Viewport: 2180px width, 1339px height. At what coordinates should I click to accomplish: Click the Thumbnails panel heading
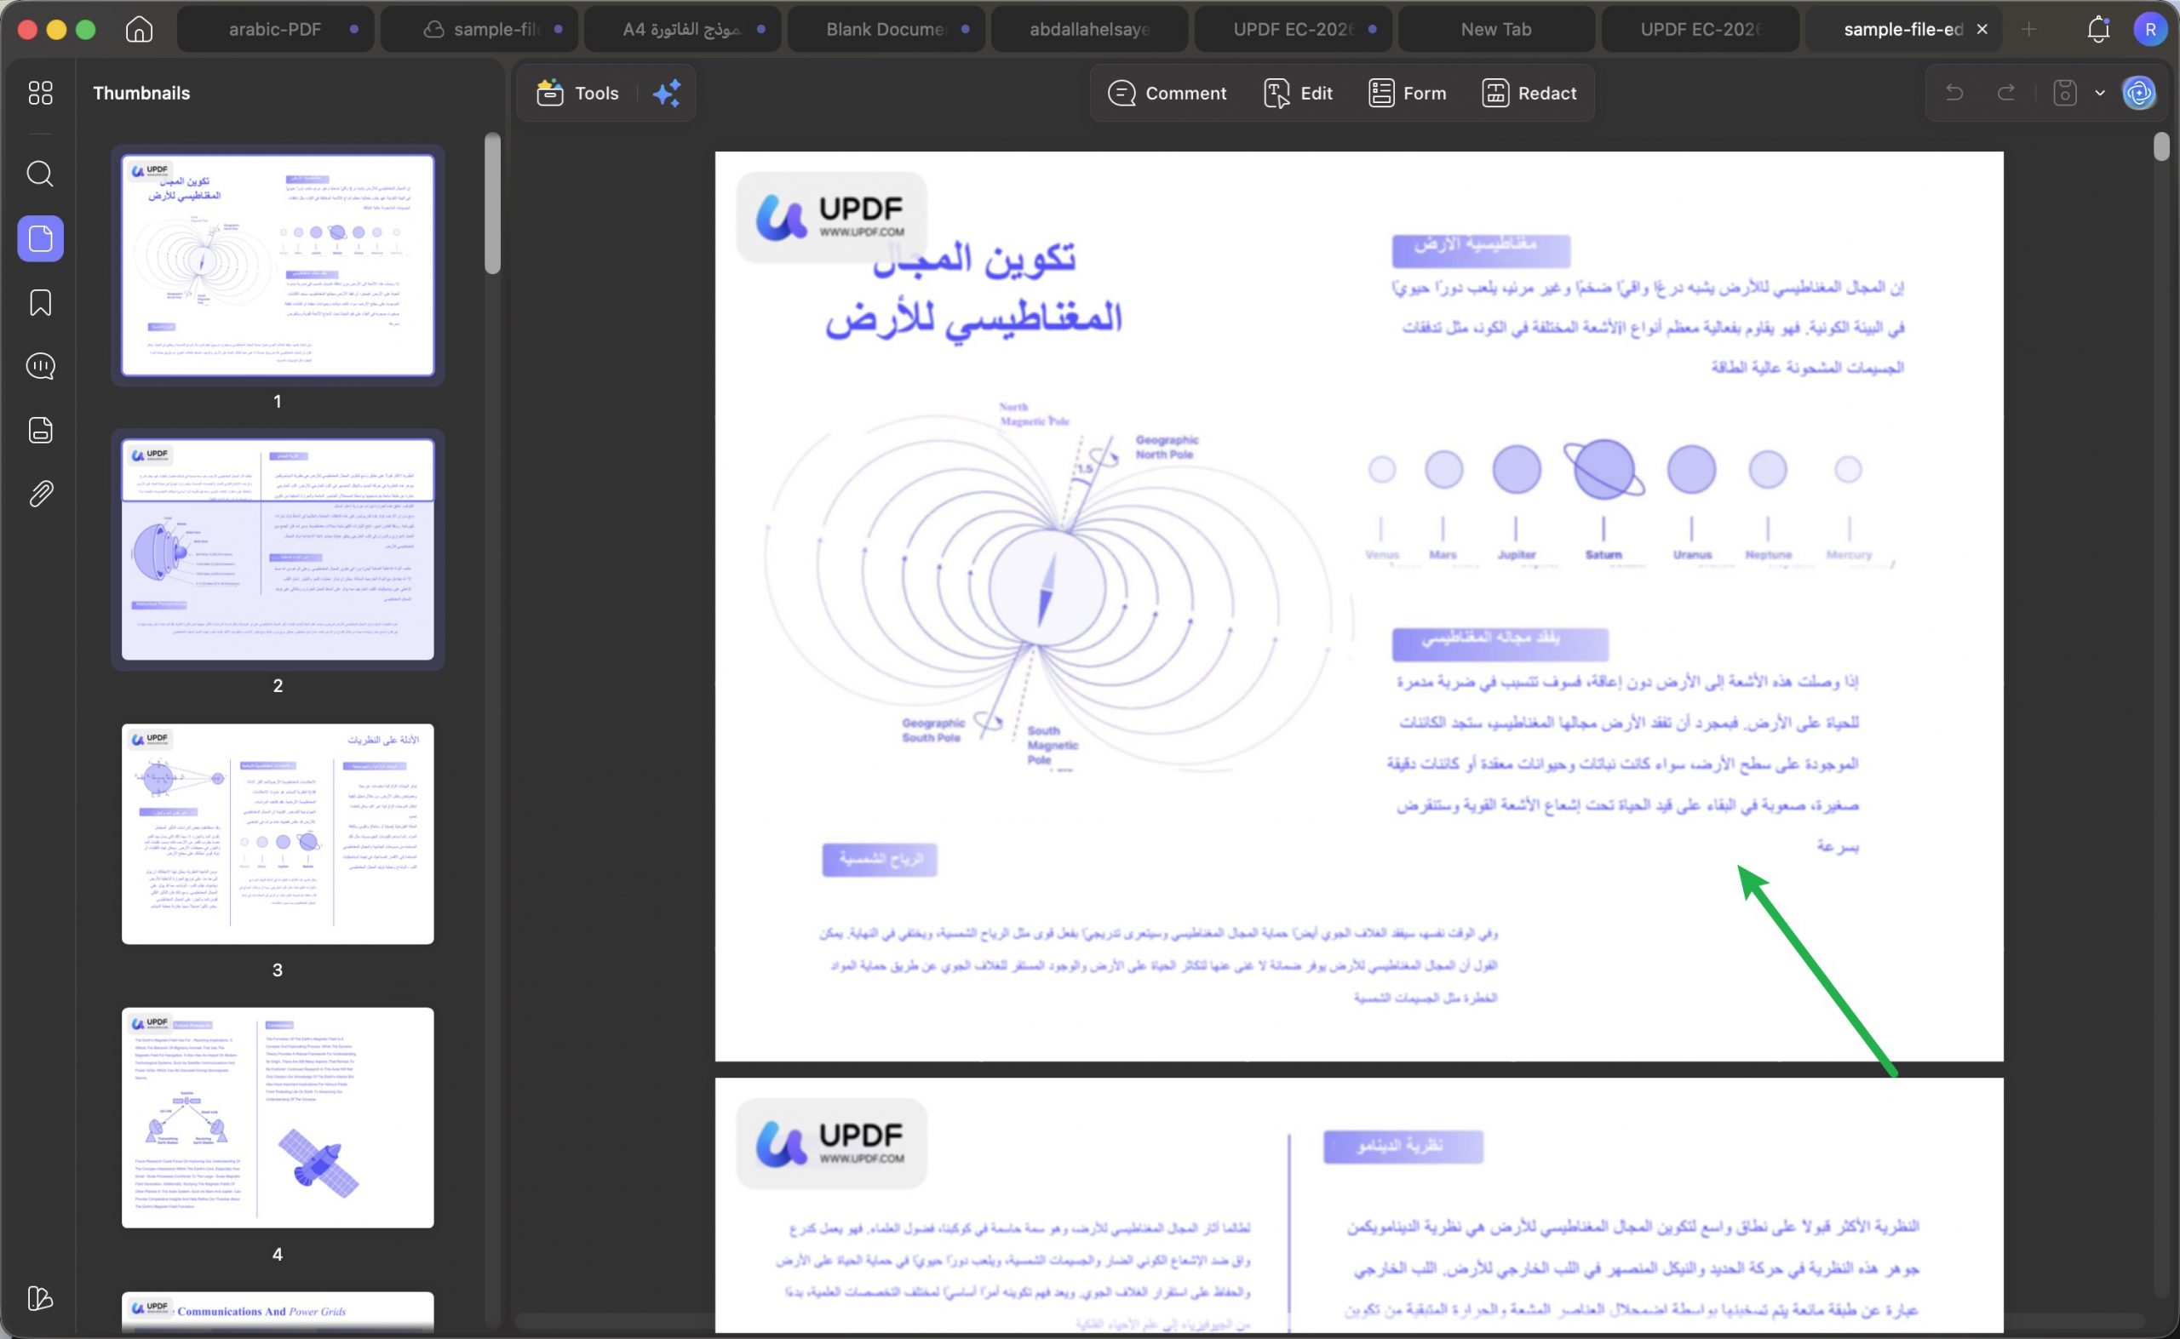[x=141, y=93]
